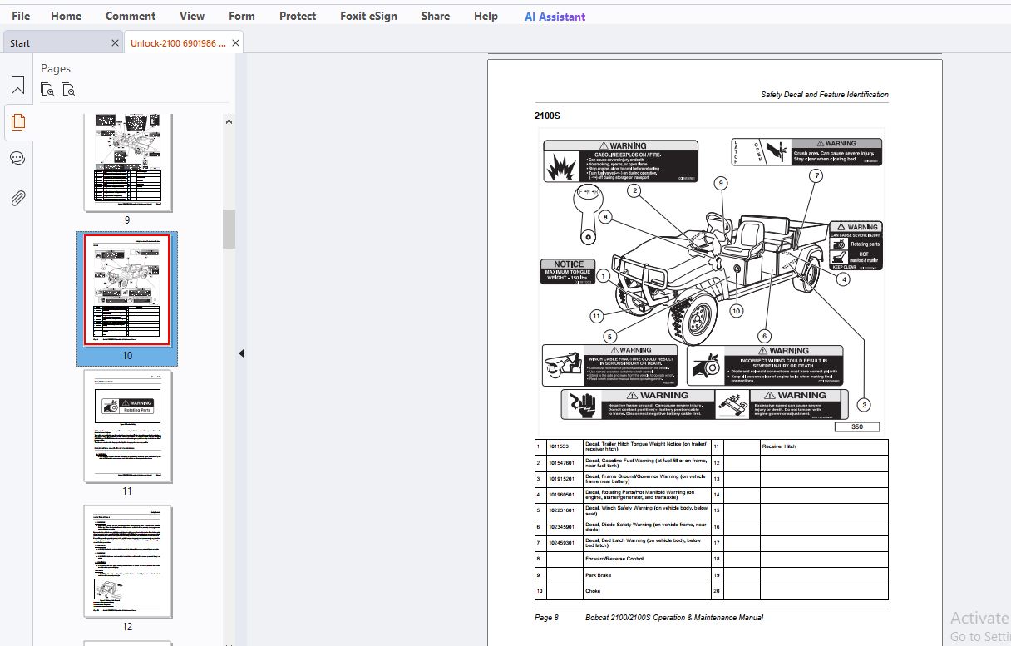Collapse the navigation panel arrow
1011x646 pixels.
241,353
